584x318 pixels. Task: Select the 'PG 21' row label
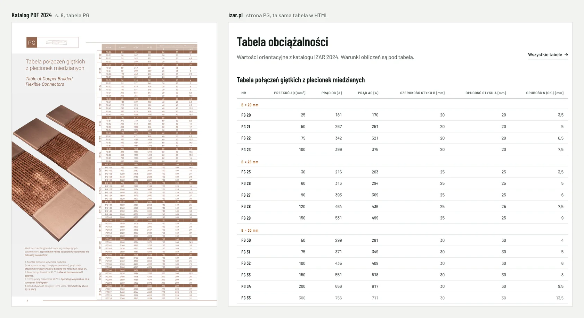[x=246, y=127]
